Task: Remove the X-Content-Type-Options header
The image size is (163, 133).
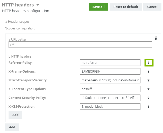Action: tap(148, 89)
